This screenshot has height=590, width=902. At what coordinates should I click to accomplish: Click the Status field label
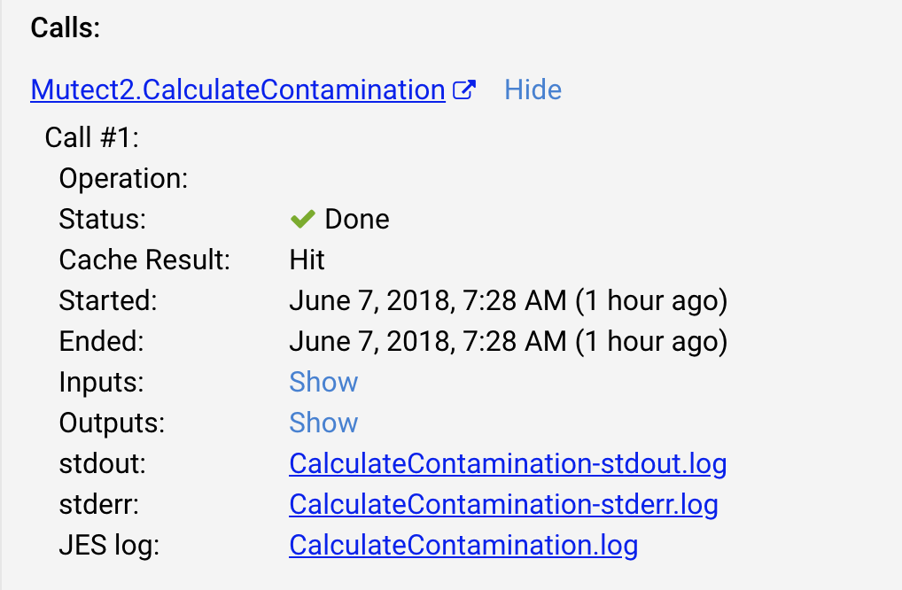tap(103, 219)
